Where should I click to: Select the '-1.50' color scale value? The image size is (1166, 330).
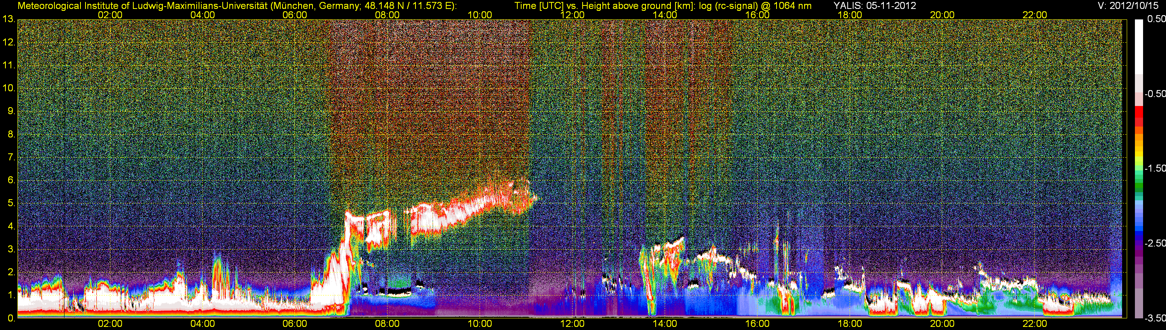coord(1155,168)
